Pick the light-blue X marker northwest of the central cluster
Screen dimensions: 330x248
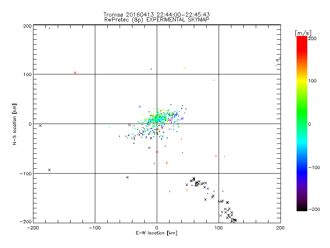(140, 107)
